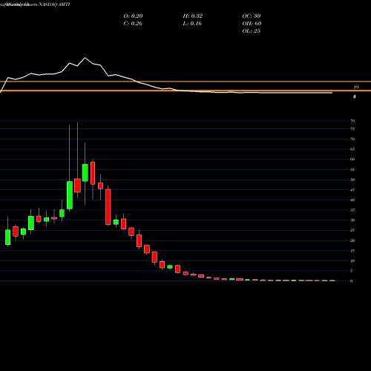Click the 0 price axis label
The image size is (371, 371).
click(352, 281)
